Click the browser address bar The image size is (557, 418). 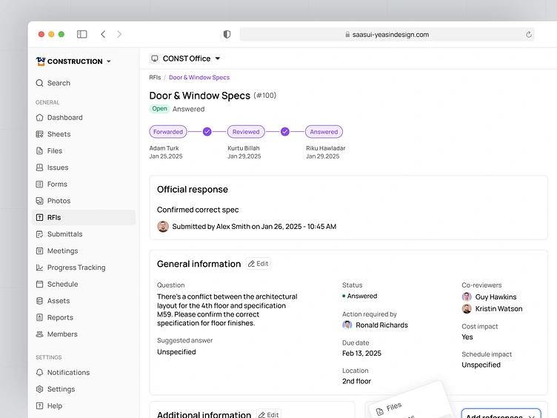(387, 35)
